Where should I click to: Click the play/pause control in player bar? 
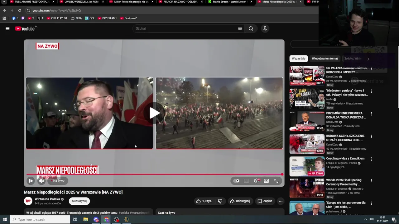pyautogui.click(x=31, y=181)
